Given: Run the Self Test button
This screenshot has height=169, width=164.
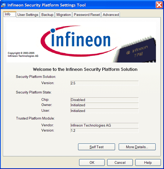Looking at the screenshot, I should click(x=97, y=147).
